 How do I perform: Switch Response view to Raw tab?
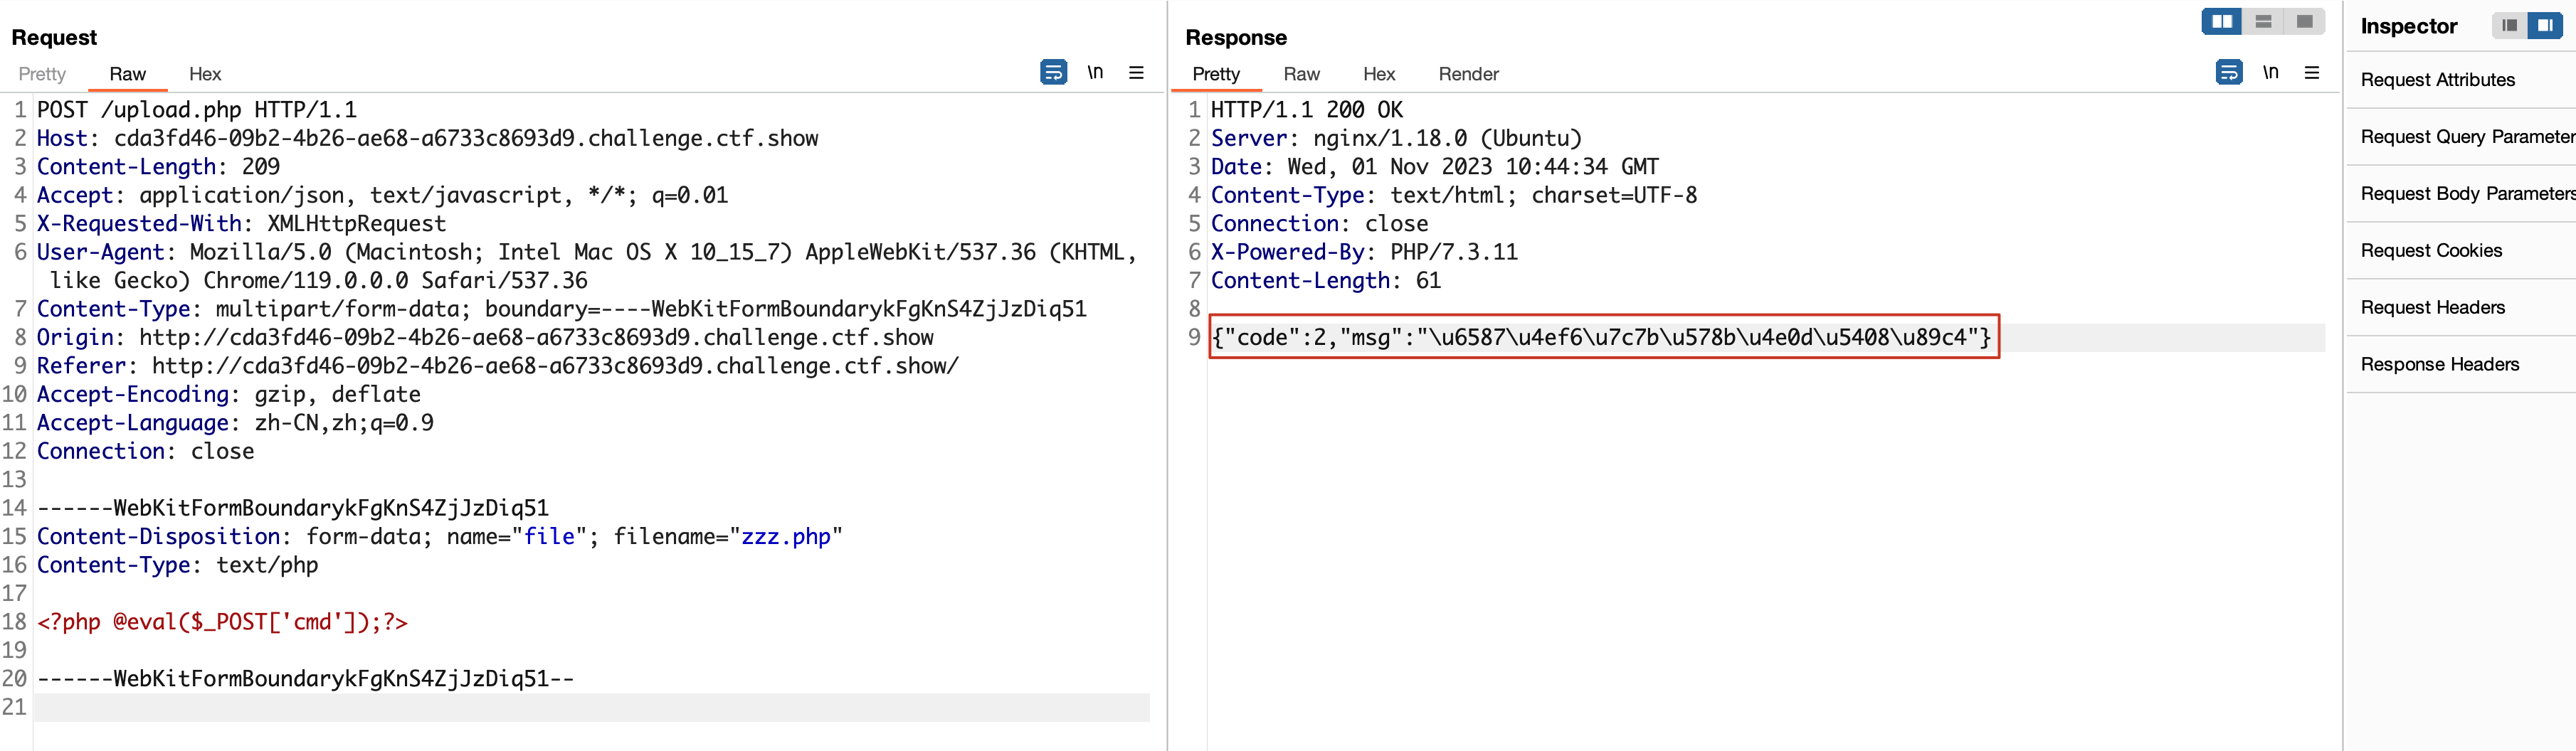point(1301,74)
